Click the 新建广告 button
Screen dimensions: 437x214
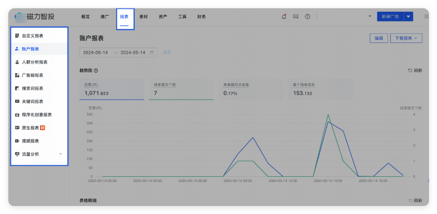[390, 16]
